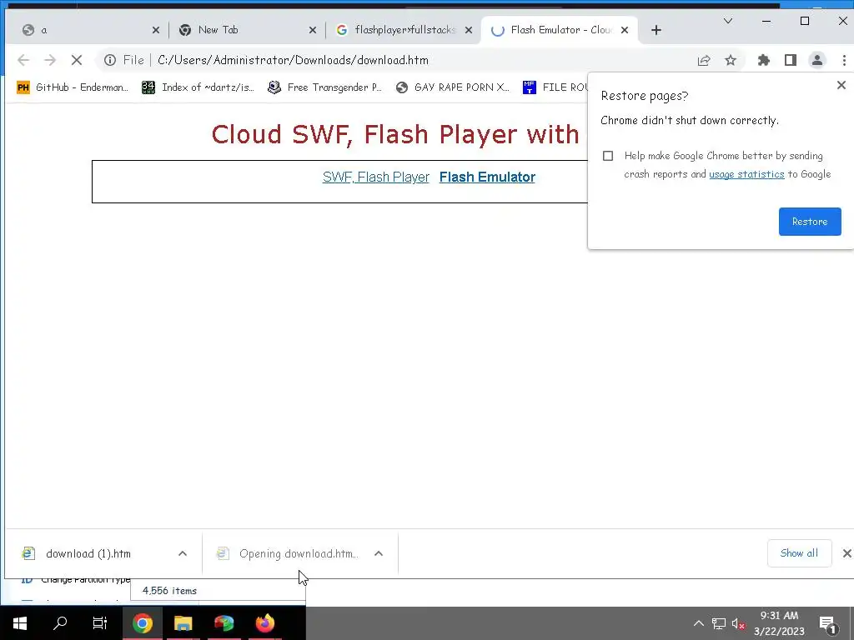
Task: Open File Explorer from the taskbar
Action: point(183,623)
